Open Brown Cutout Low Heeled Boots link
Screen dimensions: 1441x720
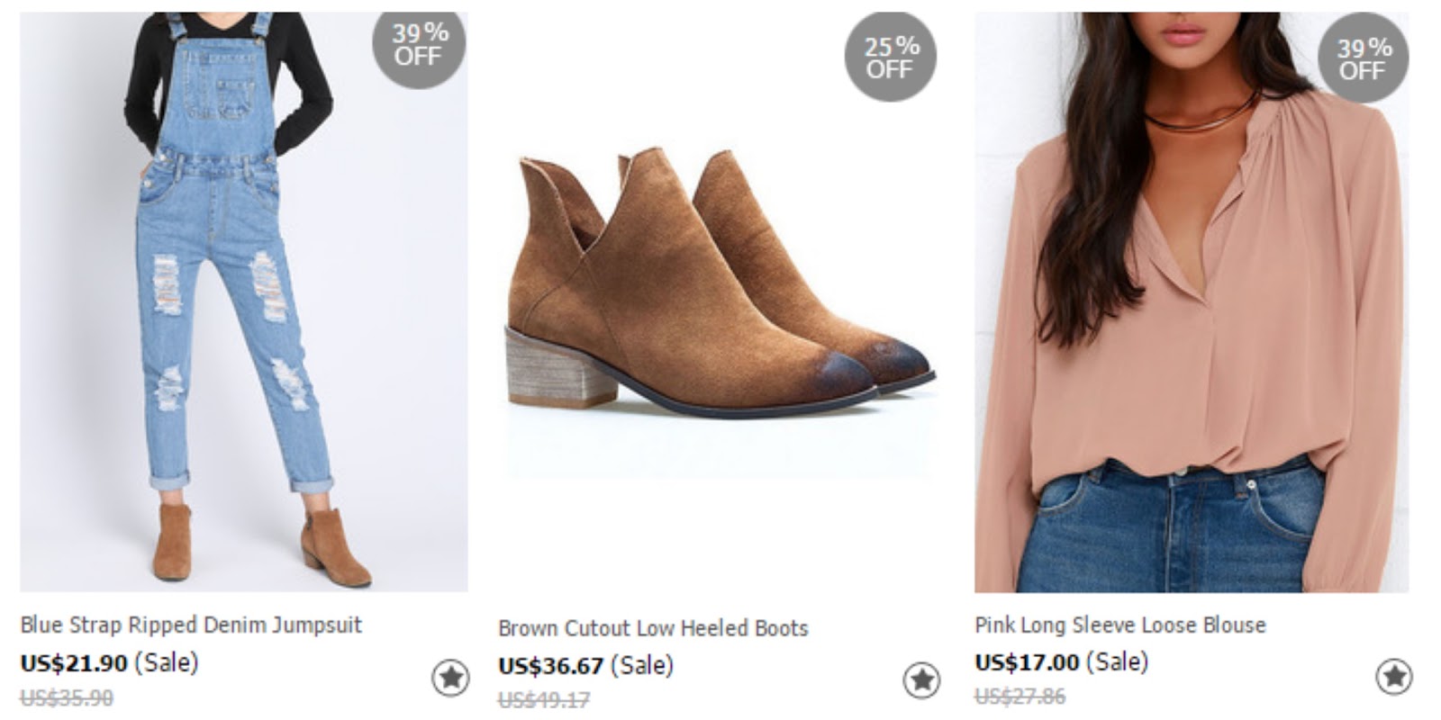click(653, 628)
